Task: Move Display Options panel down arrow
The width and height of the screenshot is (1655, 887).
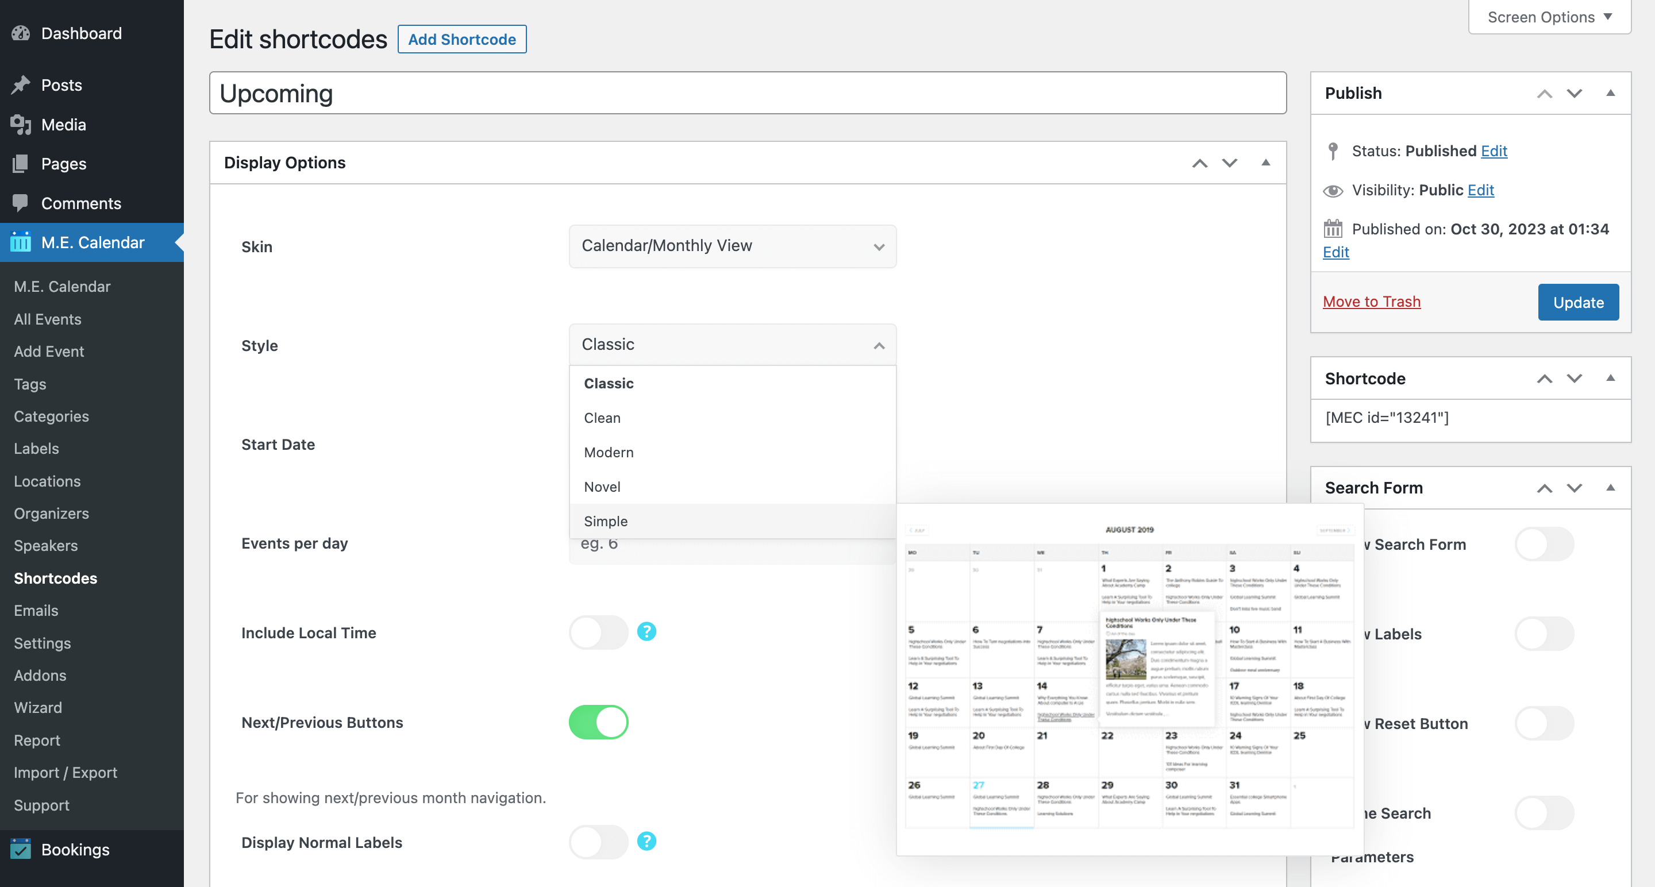Action: coord(1230,163)
